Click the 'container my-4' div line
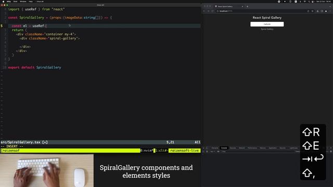This screenshot has width=333, height=187. coord(46,34)
